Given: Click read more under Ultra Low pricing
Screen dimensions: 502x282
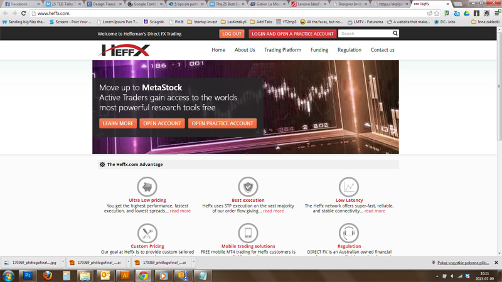Looking at the screenshot, I should click(180, 211).
